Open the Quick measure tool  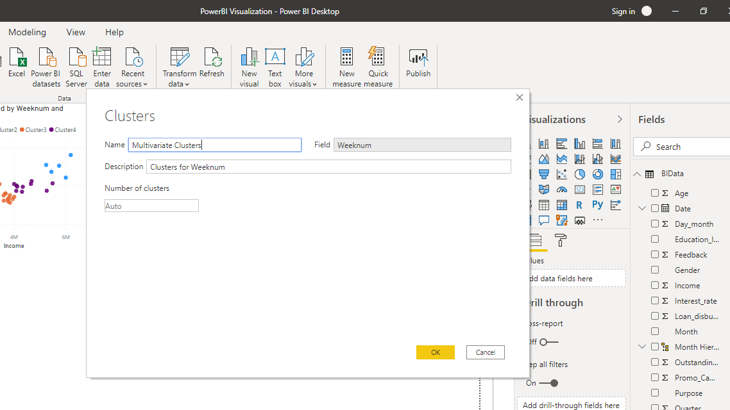tap(378, 67)
